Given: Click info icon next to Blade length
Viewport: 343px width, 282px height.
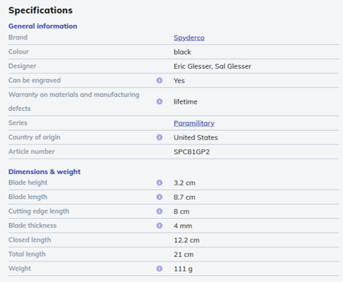Looking at the screenshot, I should point(159,197).
